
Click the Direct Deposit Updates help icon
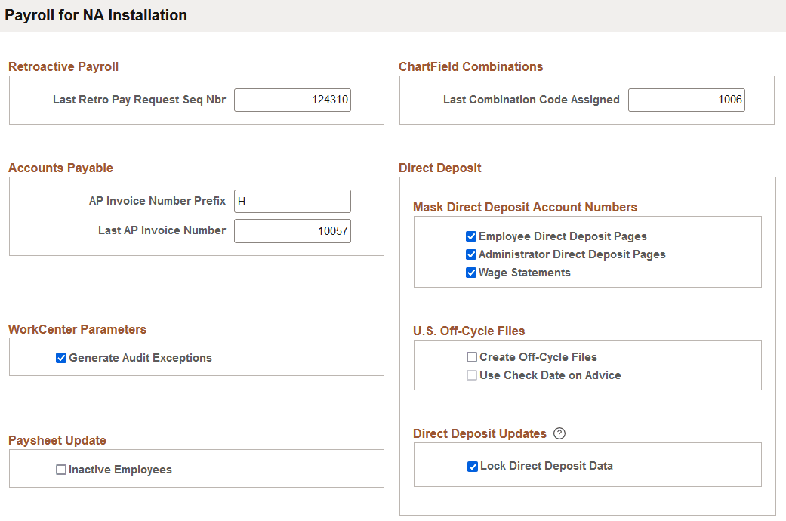coord(559,433)
